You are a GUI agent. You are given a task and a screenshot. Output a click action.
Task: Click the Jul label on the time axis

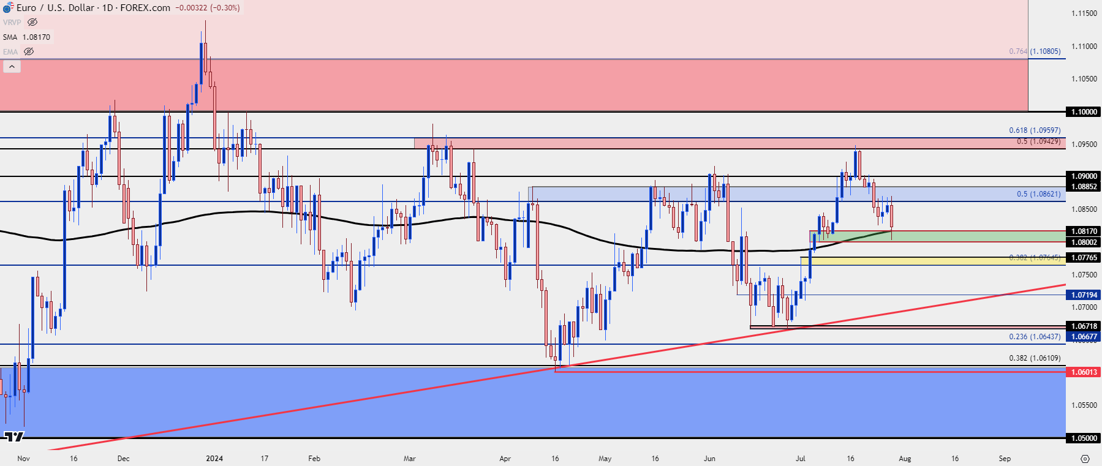point(801,459)
